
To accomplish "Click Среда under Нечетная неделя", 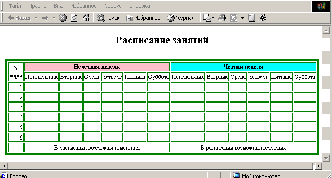I will tap(92, 77).
